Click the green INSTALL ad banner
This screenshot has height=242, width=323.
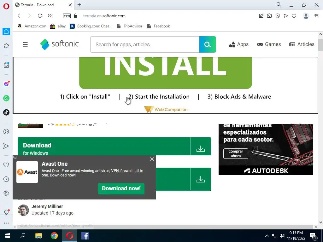(165, 73)
